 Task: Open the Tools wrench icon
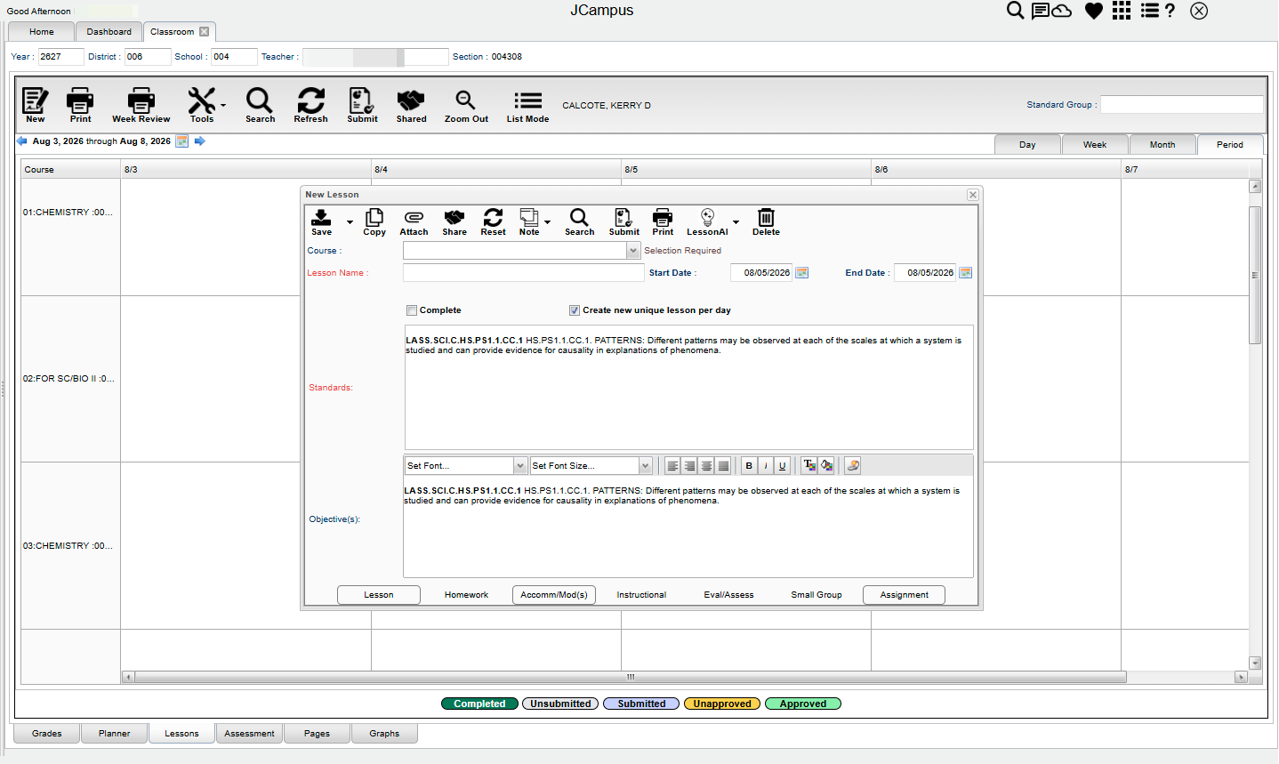click(x=202, y=100)
